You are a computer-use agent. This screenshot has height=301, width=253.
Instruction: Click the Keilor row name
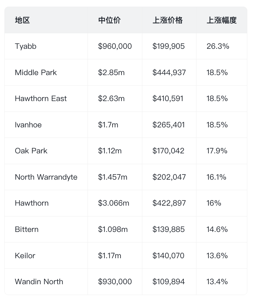(x=25, y=255)
